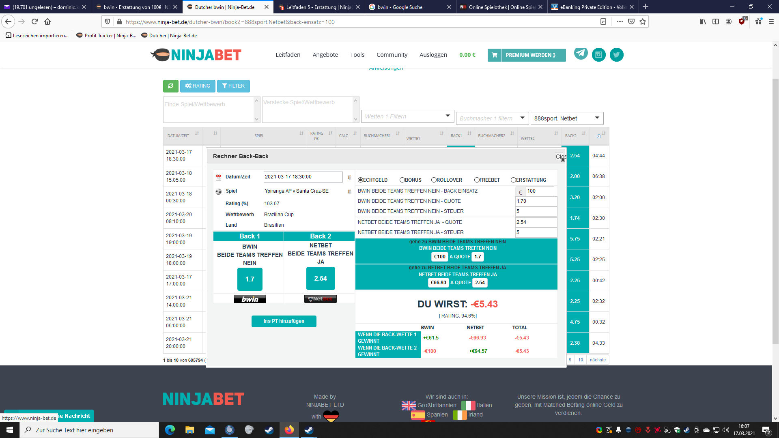Click Ausloggen in the navigation
The width and height of the screenshot is (779, 438).
pyautogui.click(x=433, y=55)
